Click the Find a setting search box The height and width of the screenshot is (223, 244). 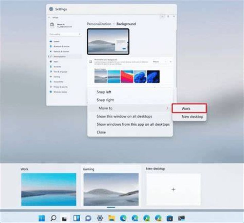[65, 34]
